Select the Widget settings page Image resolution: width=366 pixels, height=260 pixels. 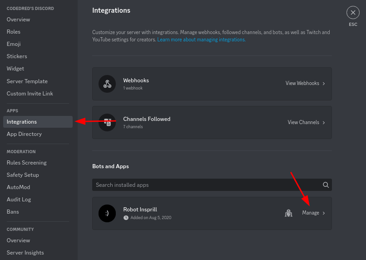(x=15, y=69)
